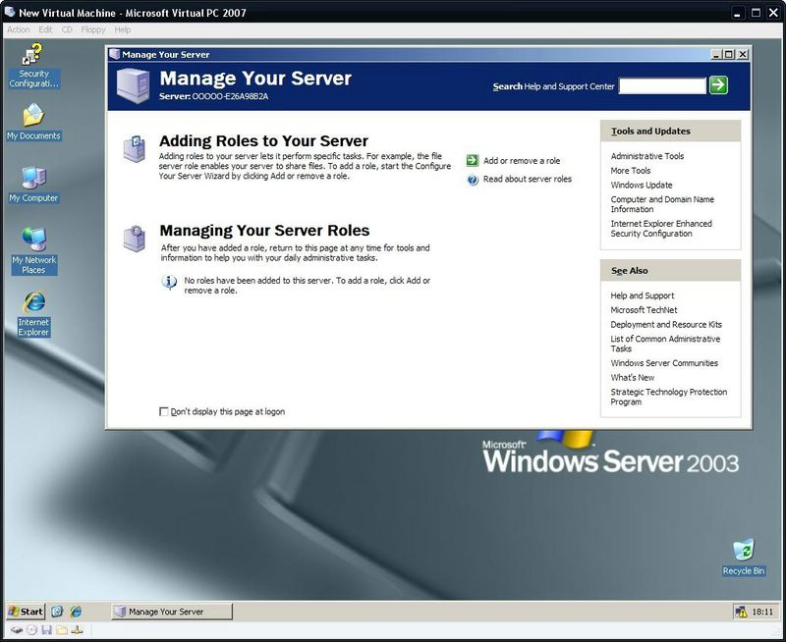The height and width of the screenshot is (642, 786).
Task: Open Administrative Tools link
Action: pos(647,156)
